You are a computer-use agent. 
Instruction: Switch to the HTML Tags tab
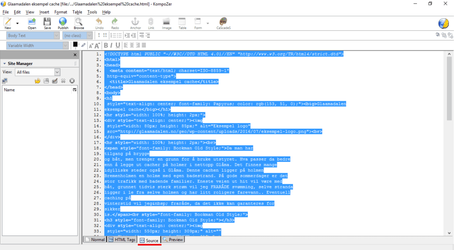coord(122,239)
